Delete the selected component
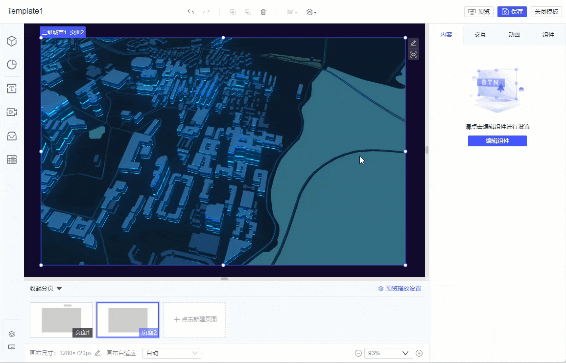The height and width of the screenshot is (363, 566). coord(263,12)
